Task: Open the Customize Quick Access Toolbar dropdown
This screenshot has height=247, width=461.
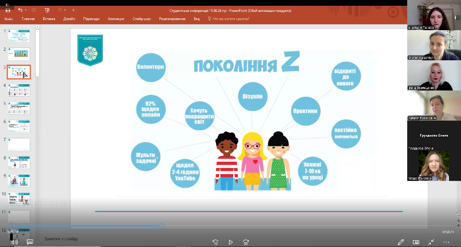Action: (x=73, y=10)
